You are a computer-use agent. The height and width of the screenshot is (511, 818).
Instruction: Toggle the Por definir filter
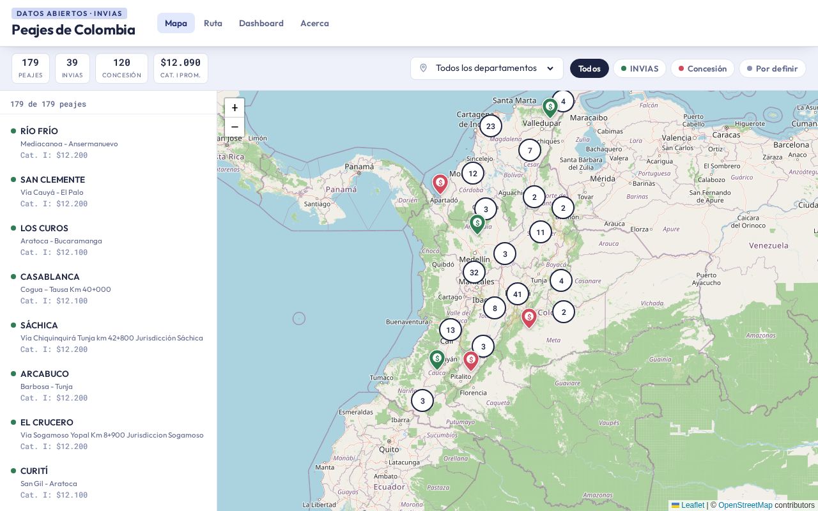[773, 68]
